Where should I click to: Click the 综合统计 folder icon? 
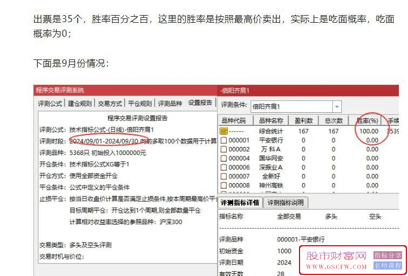point(223,131)
